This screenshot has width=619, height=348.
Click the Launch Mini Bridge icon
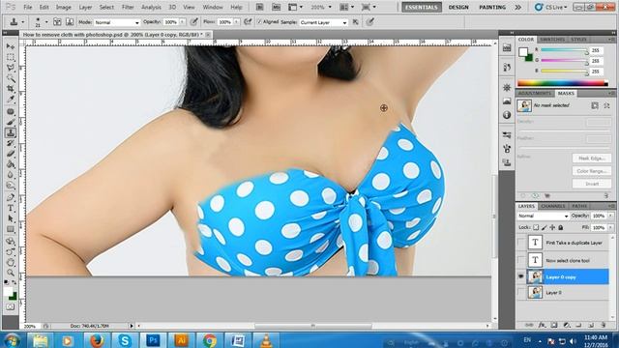277,7
